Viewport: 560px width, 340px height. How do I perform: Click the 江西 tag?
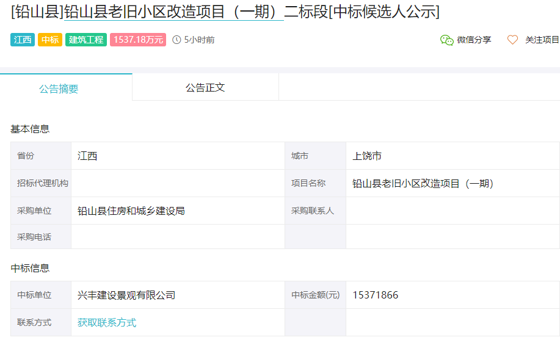(x=23, y=40)
